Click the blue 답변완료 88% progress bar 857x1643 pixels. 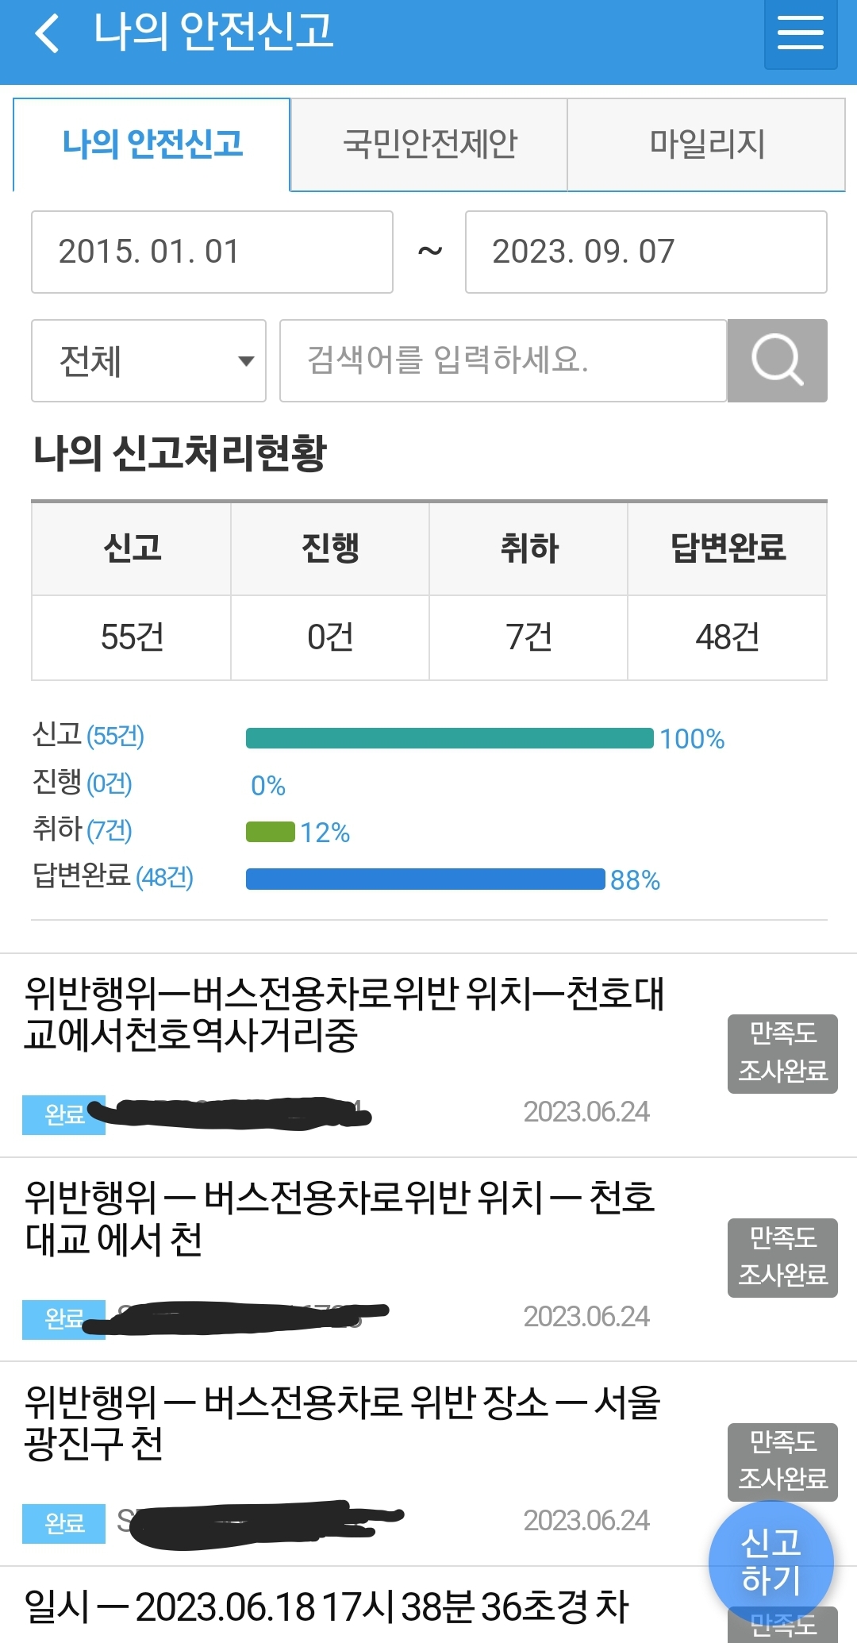[425, 879]
